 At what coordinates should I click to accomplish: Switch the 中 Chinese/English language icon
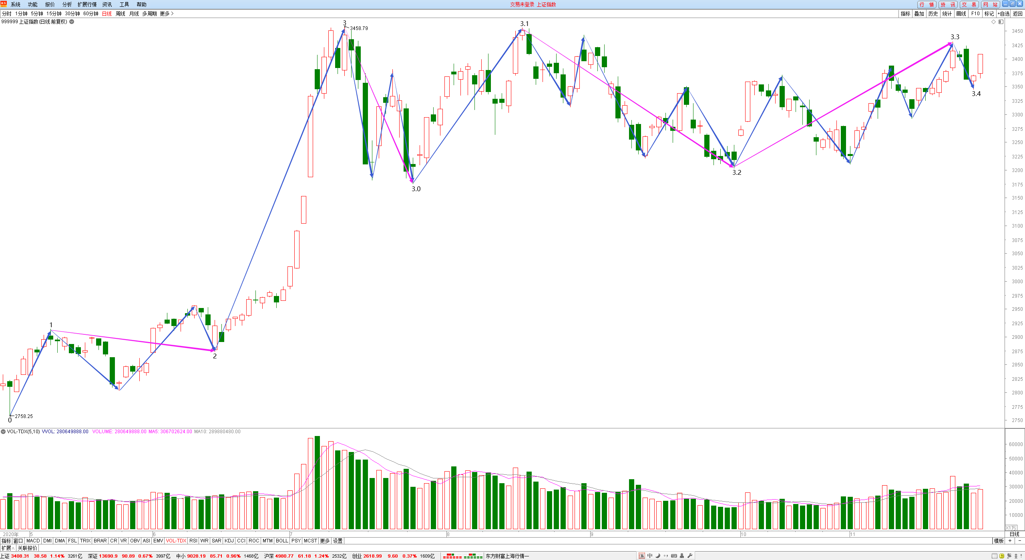[x=650, y=556]
